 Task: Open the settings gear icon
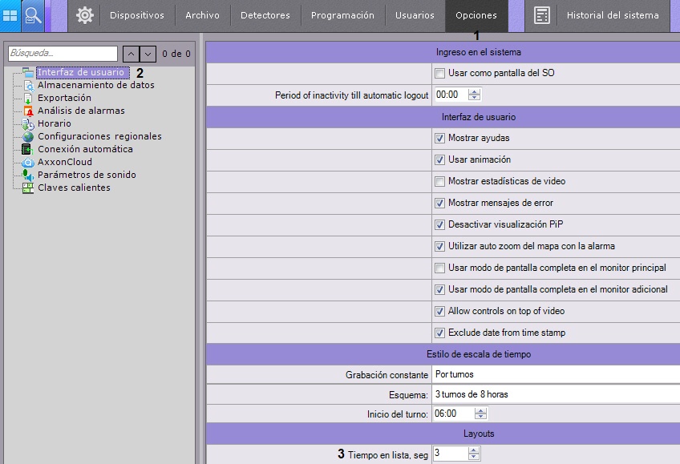[x=85, y=15]
